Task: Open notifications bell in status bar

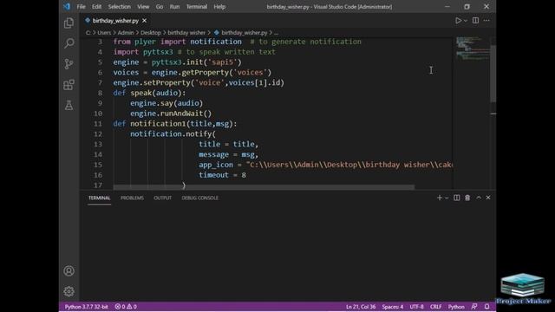Action: point(487,306)
